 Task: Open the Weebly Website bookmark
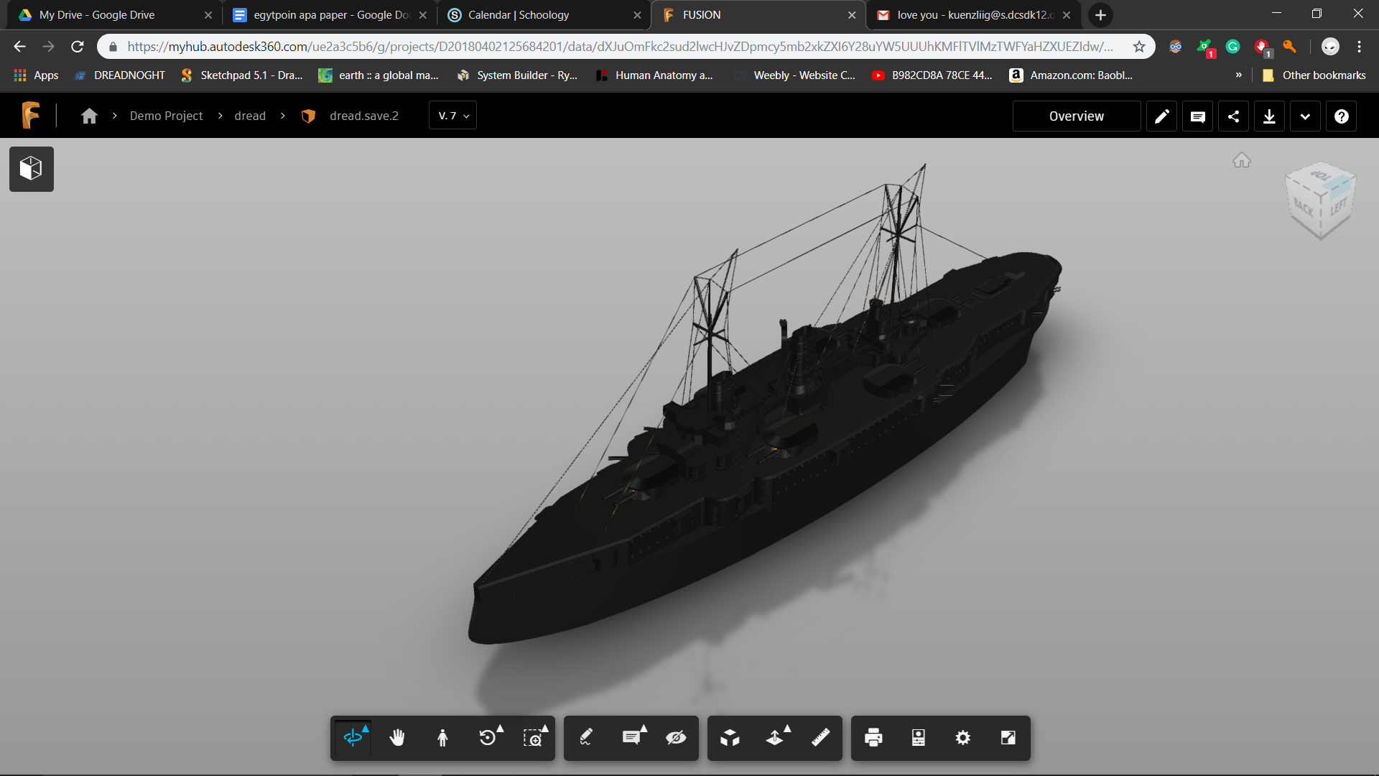pos(794,75)
